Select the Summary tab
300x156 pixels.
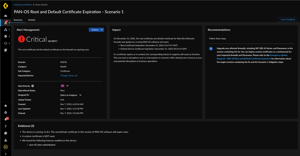[18, 20]
